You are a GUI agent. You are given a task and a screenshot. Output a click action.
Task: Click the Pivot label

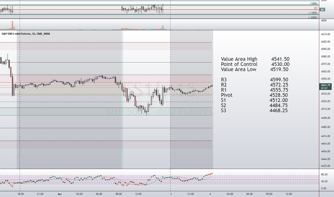click(226, 95)
